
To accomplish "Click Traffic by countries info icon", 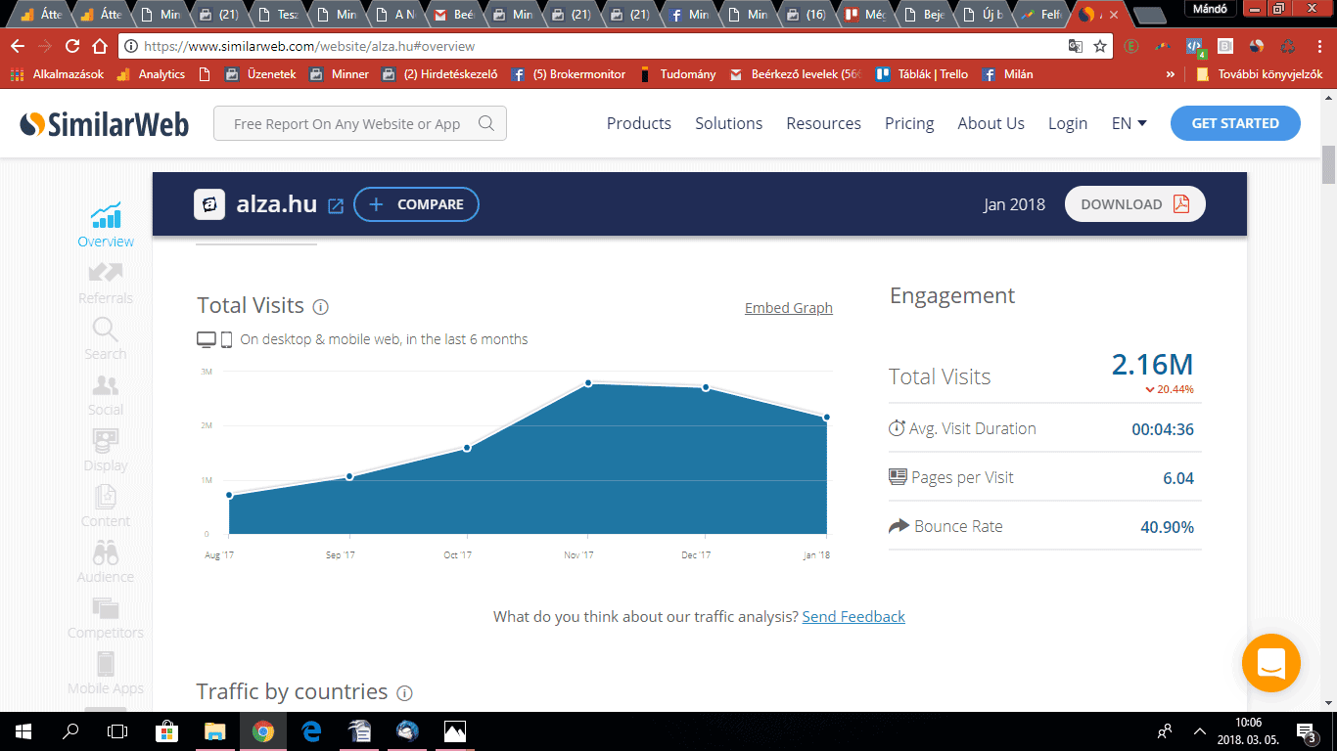I will [404, 693].
